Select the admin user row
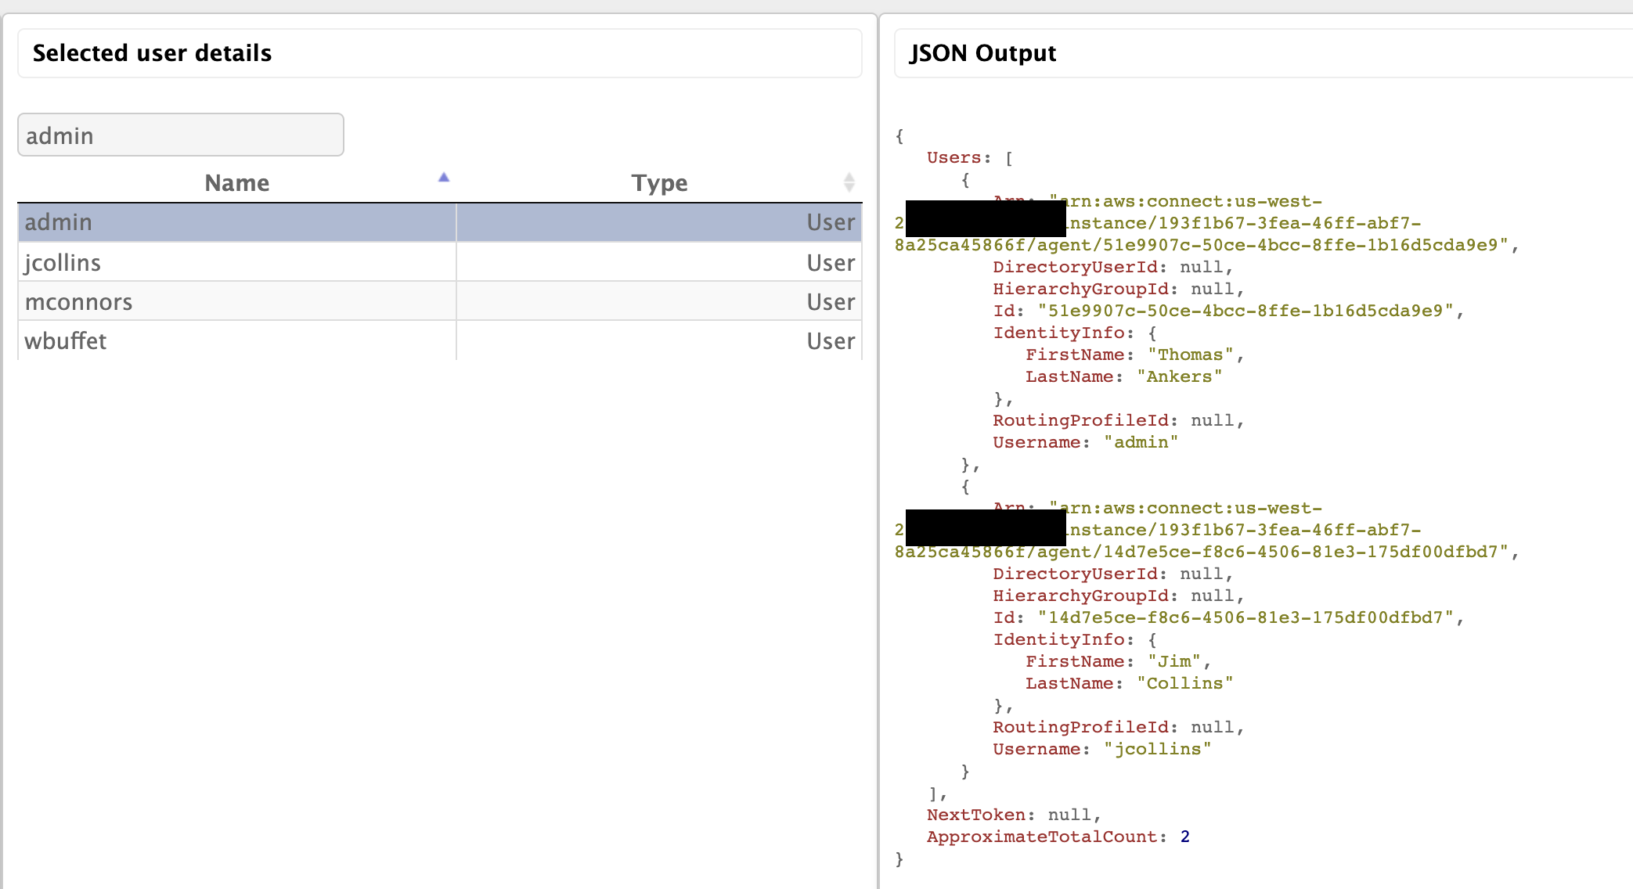 click(59, 222)
